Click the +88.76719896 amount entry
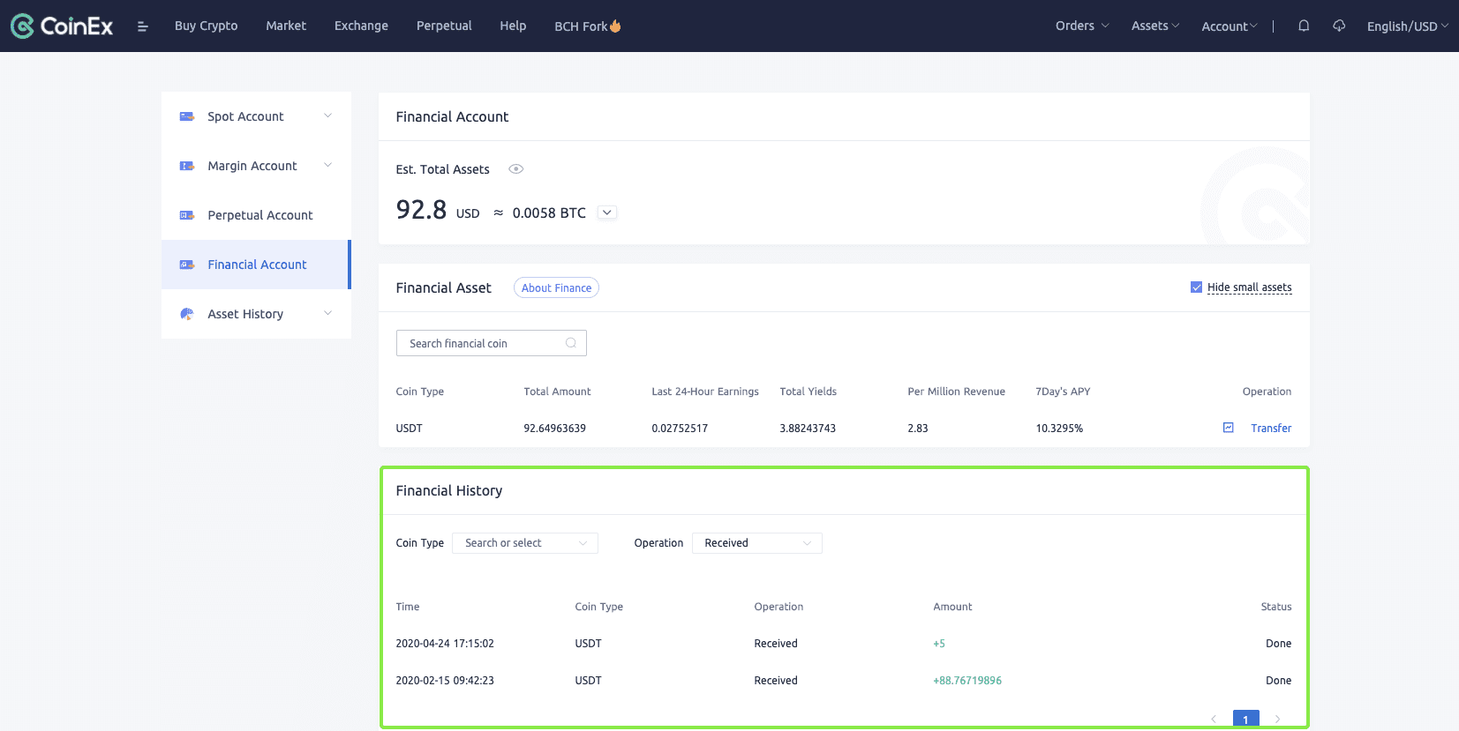Screen dimensions: 1459x731 point(967,681)
